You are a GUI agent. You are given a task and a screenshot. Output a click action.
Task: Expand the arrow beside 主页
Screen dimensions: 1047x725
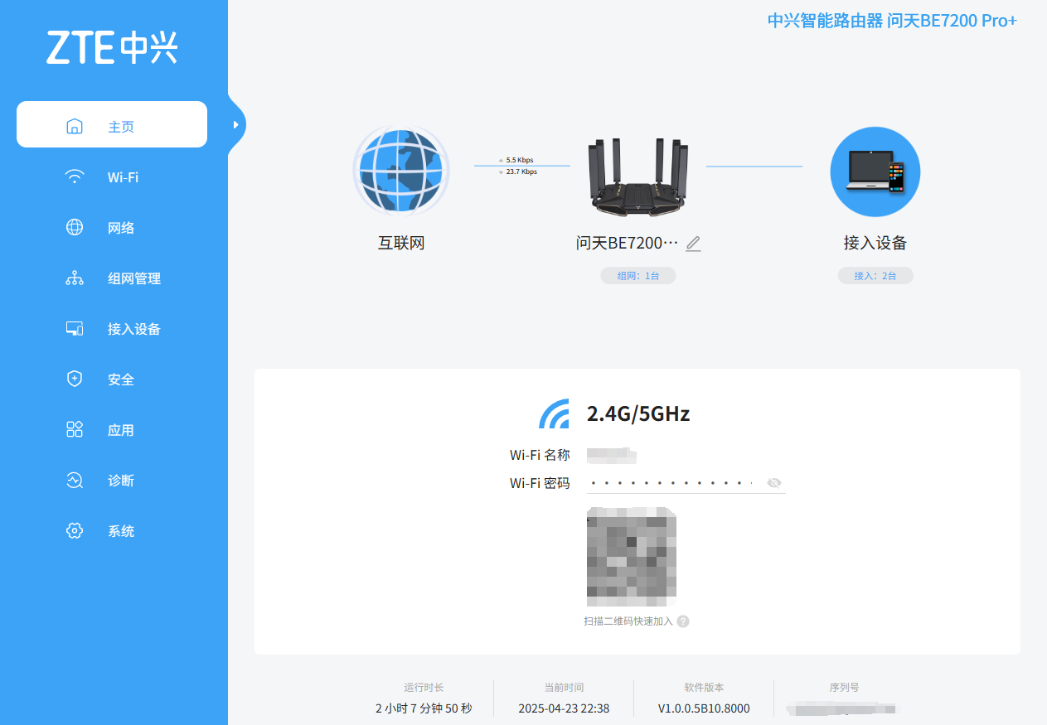(237, 123)
